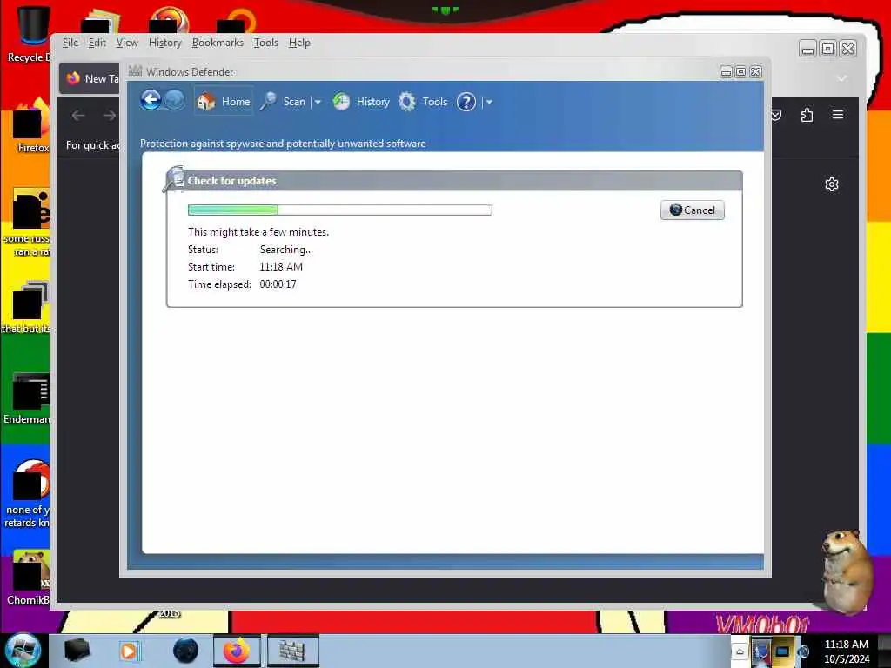This screenshot has height=668, width=891.
Task: Open the Windows Defender Home page
Action: [224, 102]
